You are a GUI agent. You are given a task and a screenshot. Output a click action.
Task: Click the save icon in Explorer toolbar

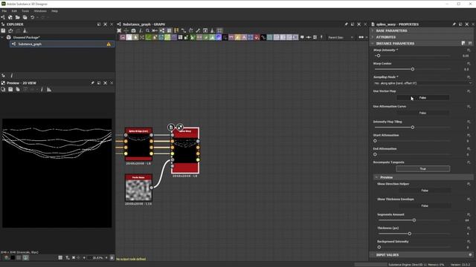[x=3, y=30]
